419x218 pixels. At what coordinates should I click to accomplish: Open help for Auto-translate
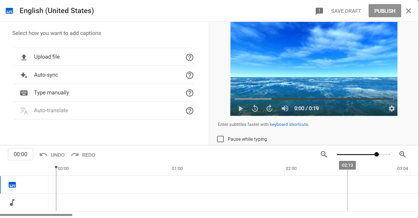[190, 111]
